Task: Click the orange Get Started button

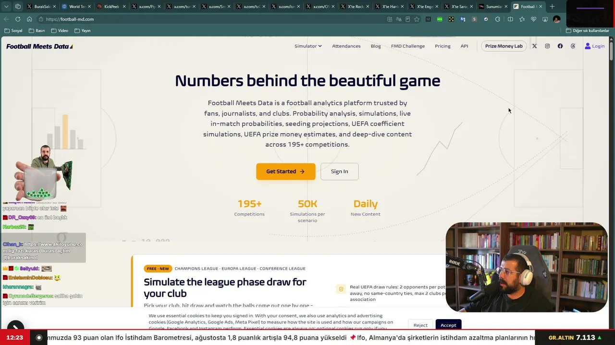Action: click(286, 172)
